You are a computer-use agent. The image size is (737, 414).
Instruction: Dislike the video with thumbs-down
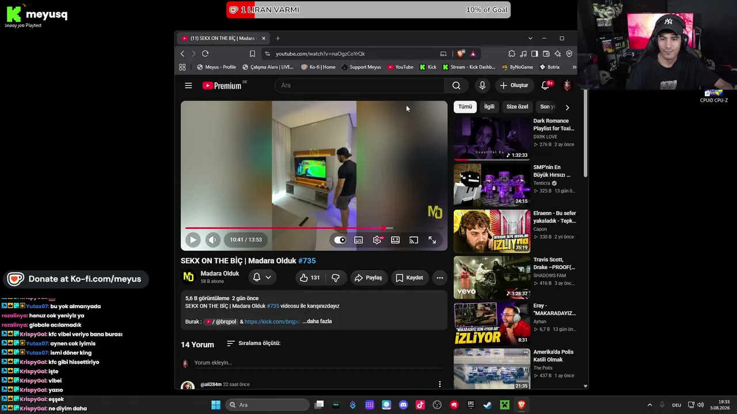pos(336,278)
